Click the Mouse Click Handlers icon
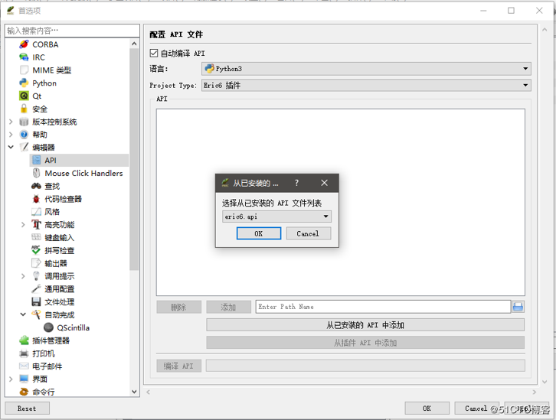The height and width of the screenshot is (420, 556). point(36,174)
